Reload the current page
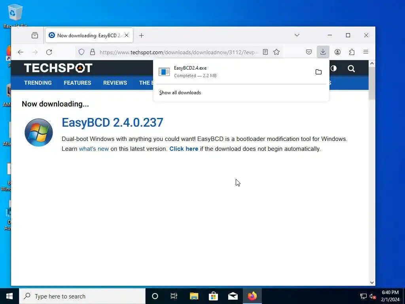 [49, 52]
